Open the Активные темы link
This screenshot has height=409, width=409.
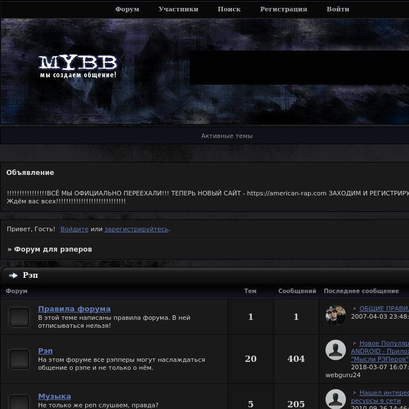point(227,136)
